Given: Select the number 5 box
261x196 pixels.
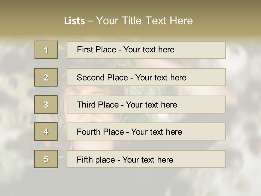Looking at the screenshot, I should pos(46,159).
